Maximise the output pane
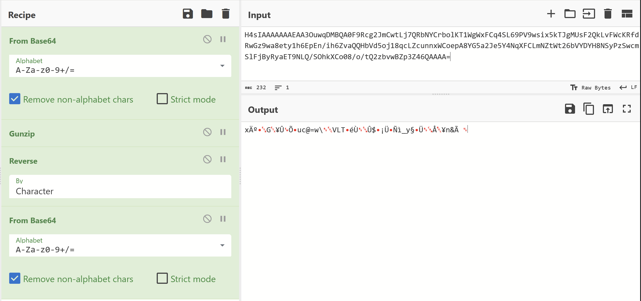 (627, 109)
